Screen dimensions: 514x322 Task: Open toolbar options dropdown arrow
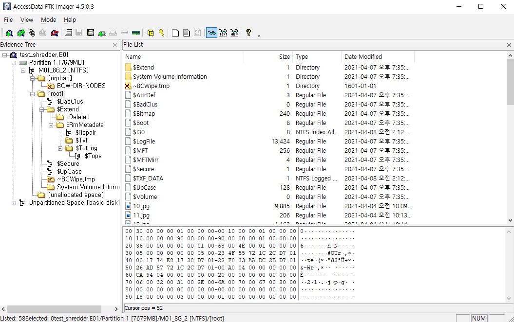tap(259, 36)
